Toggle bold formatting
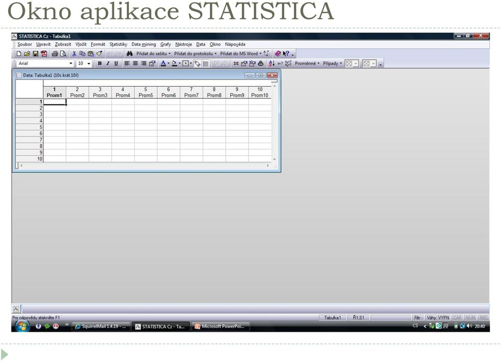 point(100,64)
